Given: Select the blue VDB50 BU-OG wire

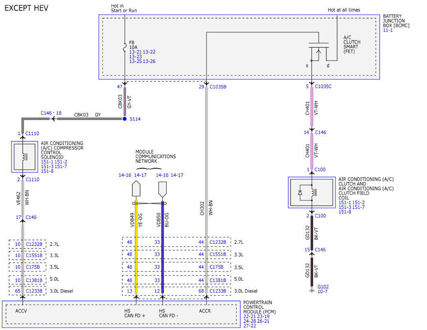Looking at the screenshot, I should pyautogui.click(x=163, y=247).
